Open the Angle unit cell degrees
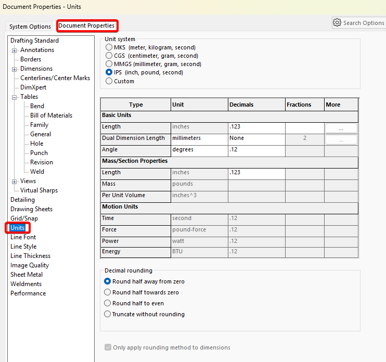 pyautogui.click(x=199, y=151)
